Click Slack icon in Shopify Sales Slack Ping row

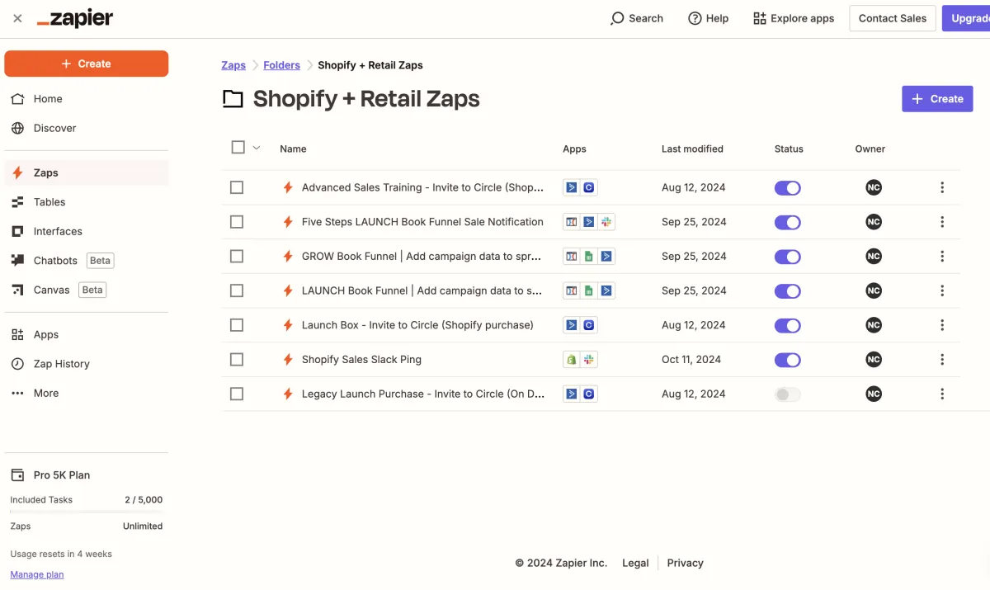click(x=589, y=360)
